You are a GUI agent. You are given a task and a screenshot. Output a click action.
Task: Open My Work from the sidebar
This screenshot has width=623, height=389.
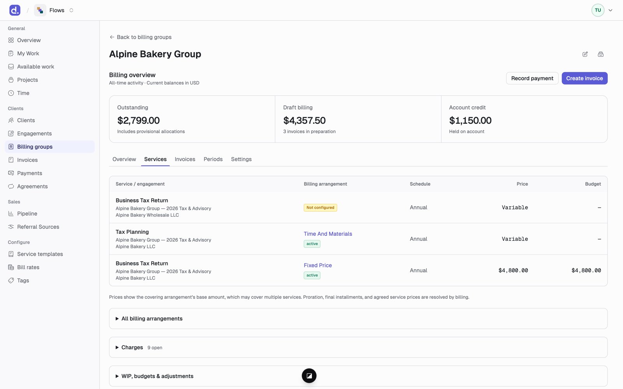(x=49, y=53)
